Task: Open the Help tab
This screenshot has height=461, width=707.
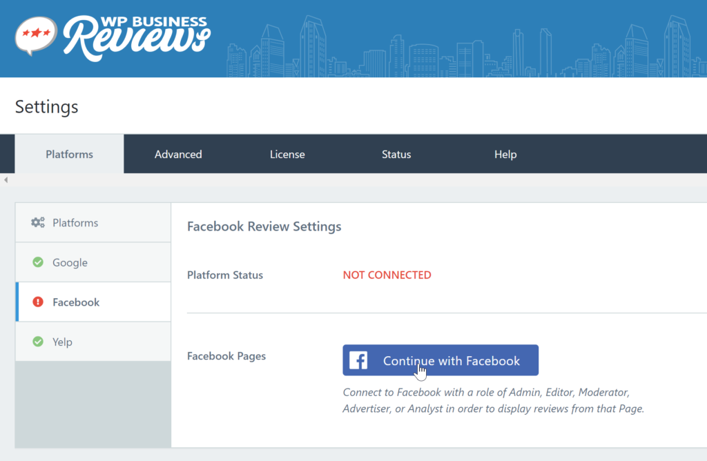Action: click(x=505, y=154)
